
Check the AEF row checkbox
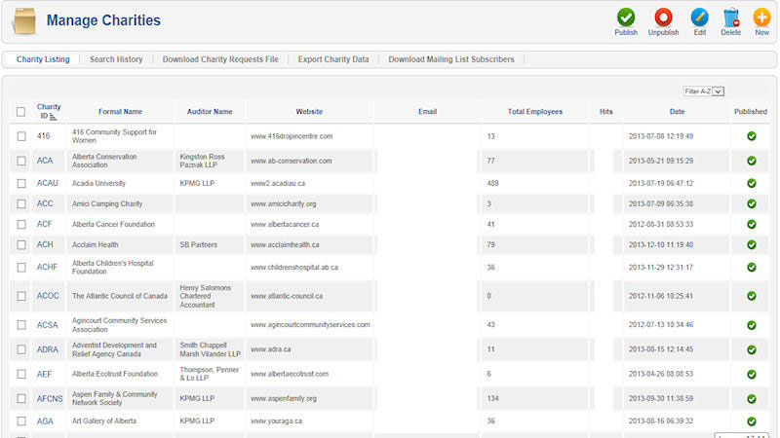(x=21, y=374)
